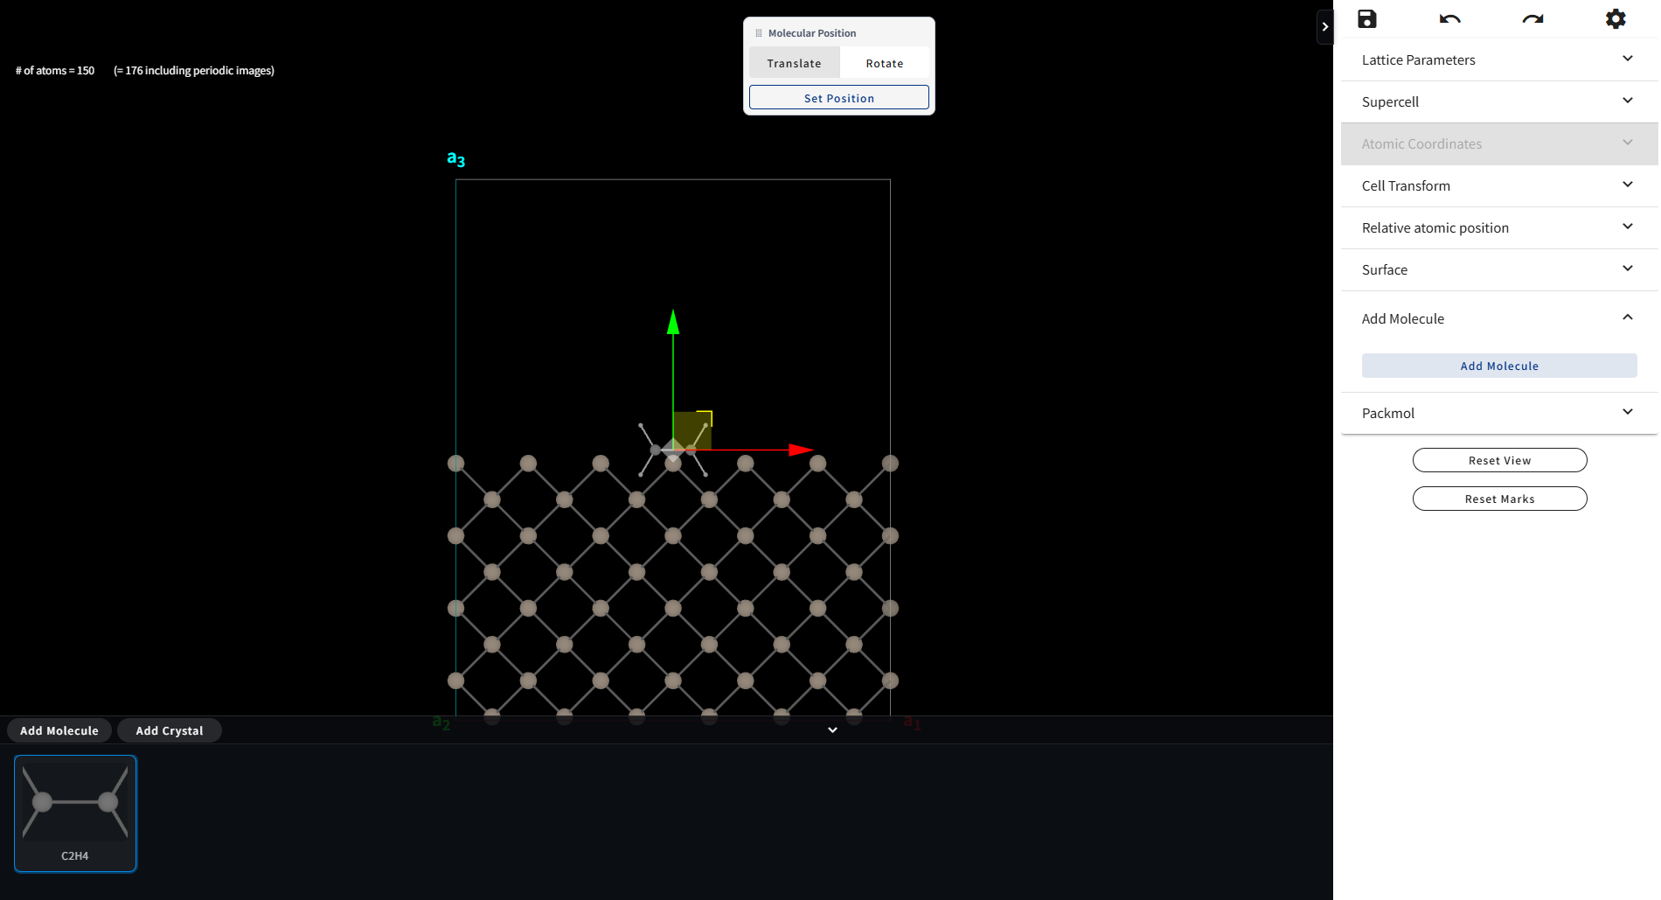Select the C2H4 molecule thumbnail
This screenshot has width=1661, height=900.
pyautogui.click(x=74, y=813)
